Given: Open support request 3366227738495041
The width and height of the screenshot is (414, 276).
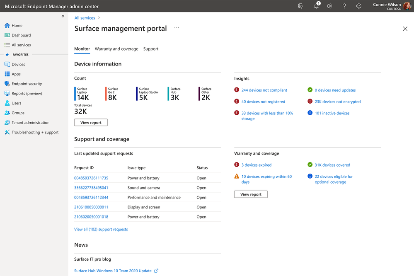Looking at the screenshot, I should point(91,188).
